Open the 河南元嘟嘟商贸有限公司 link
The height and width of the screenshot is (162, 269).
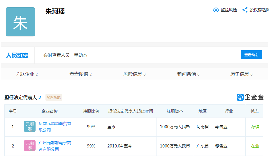55,127
